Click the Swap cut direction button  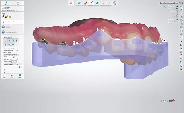coord(8,64)
